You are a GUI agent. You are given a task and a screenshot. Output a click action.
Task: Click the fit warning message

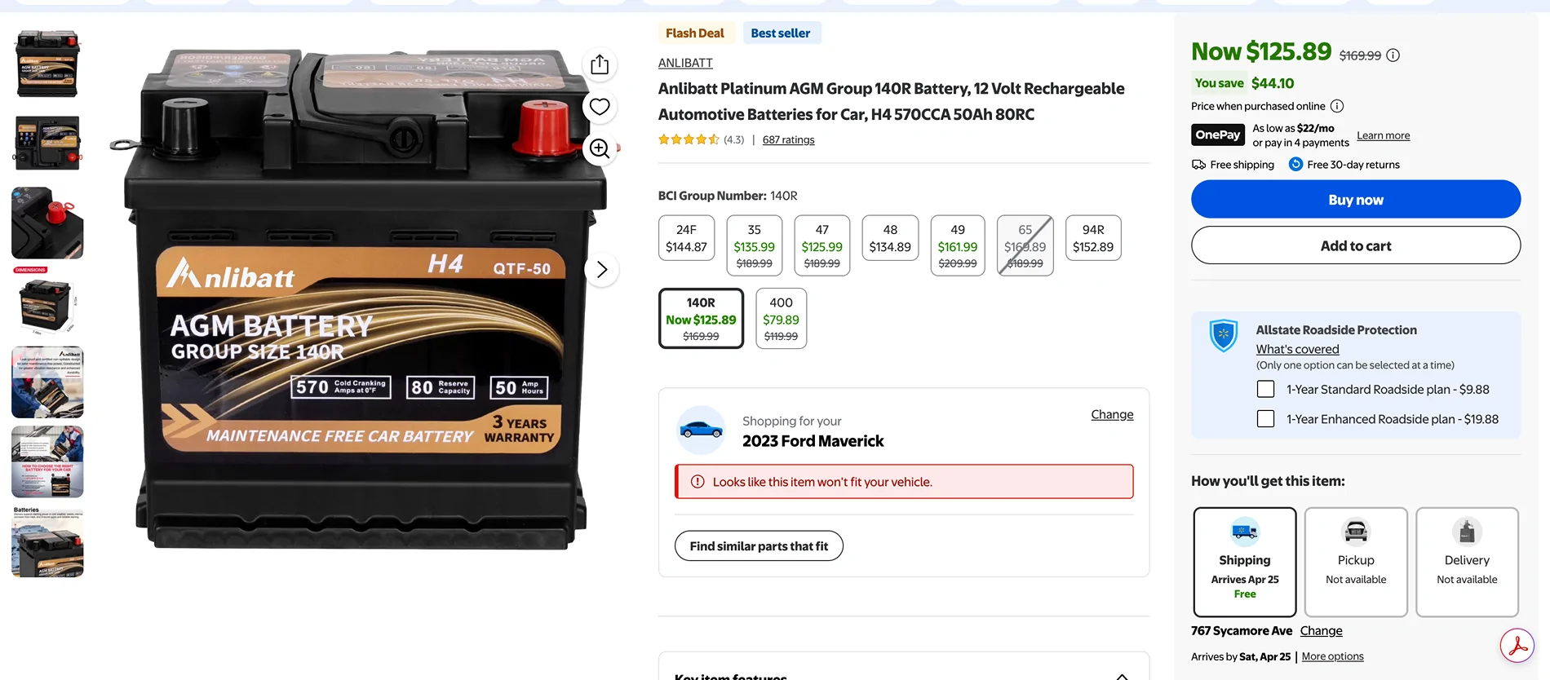click(x=904, y=482)
